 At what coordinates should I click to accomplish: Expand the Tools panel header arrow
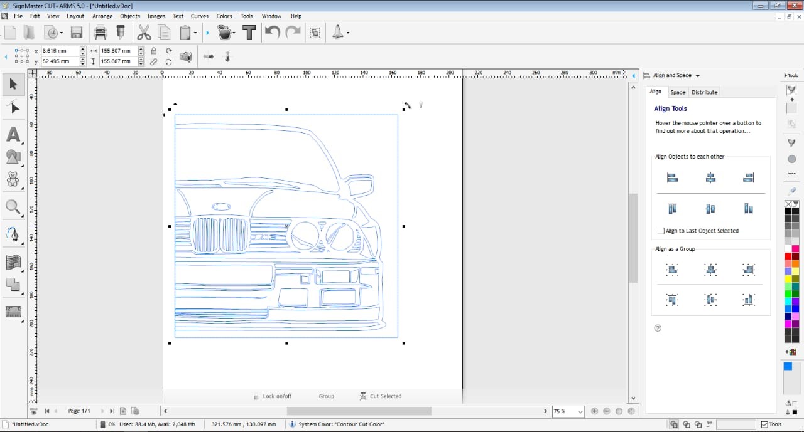pyautogui.click(x=785, y=76)
